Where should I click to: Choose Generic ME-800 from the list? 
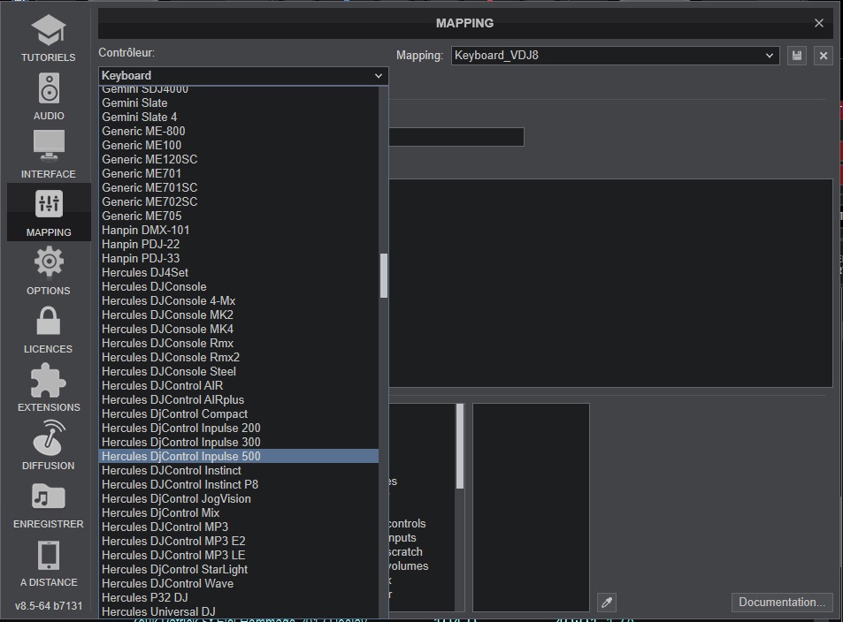coord(239,131)
